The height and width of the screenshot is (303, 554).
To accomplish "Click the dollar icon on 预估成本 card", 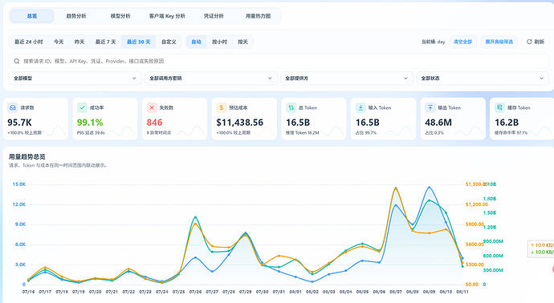I will [x=221, y=107].
